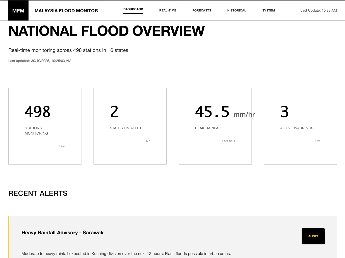The image size is (345, 258).
Task: Open the States On Alert card
Action: (x=130, y=126)
